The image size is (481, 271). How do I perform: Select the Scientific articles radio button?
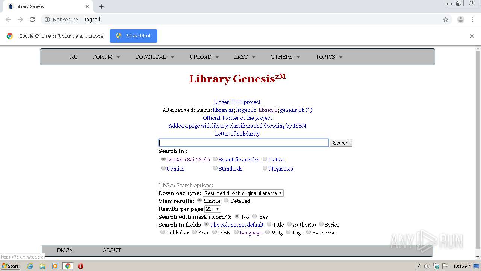[215, 159]
